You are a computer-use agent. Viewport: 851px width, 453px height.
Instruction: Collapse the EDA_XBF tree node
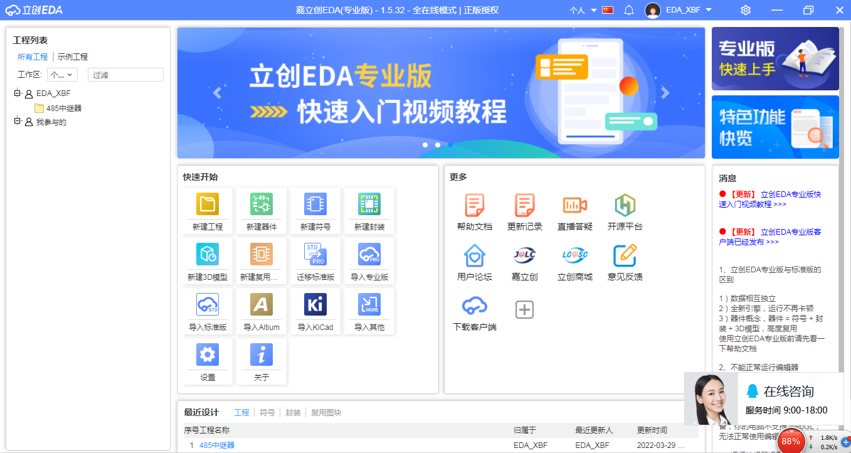tap(17, 93)
